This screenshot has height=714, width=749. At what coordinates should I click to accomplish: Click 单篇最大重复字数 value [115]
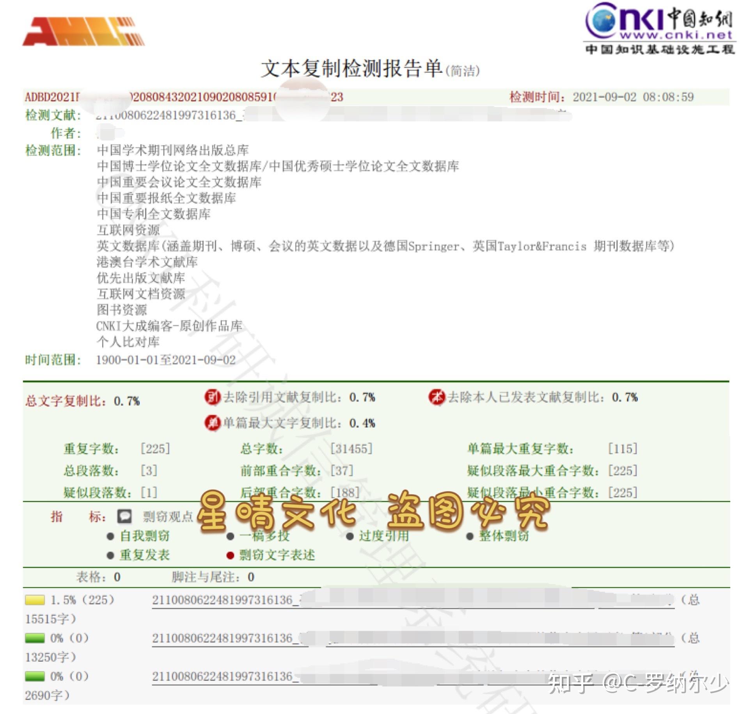(x=623, y=449)
